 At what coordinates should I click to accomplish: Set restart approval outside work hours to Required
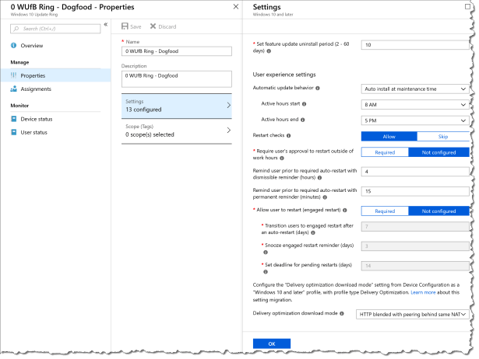pos(385,152)
